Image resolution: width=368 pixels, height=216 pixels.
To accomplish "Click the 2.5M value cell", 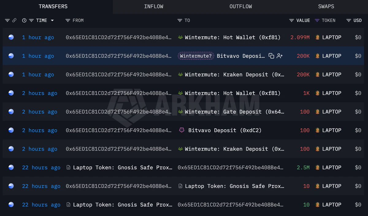I will (303, 167).
